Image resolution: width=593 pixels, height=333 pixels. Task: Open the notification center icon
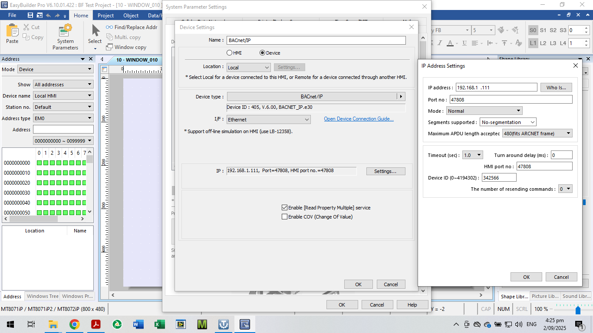point(579,324)
